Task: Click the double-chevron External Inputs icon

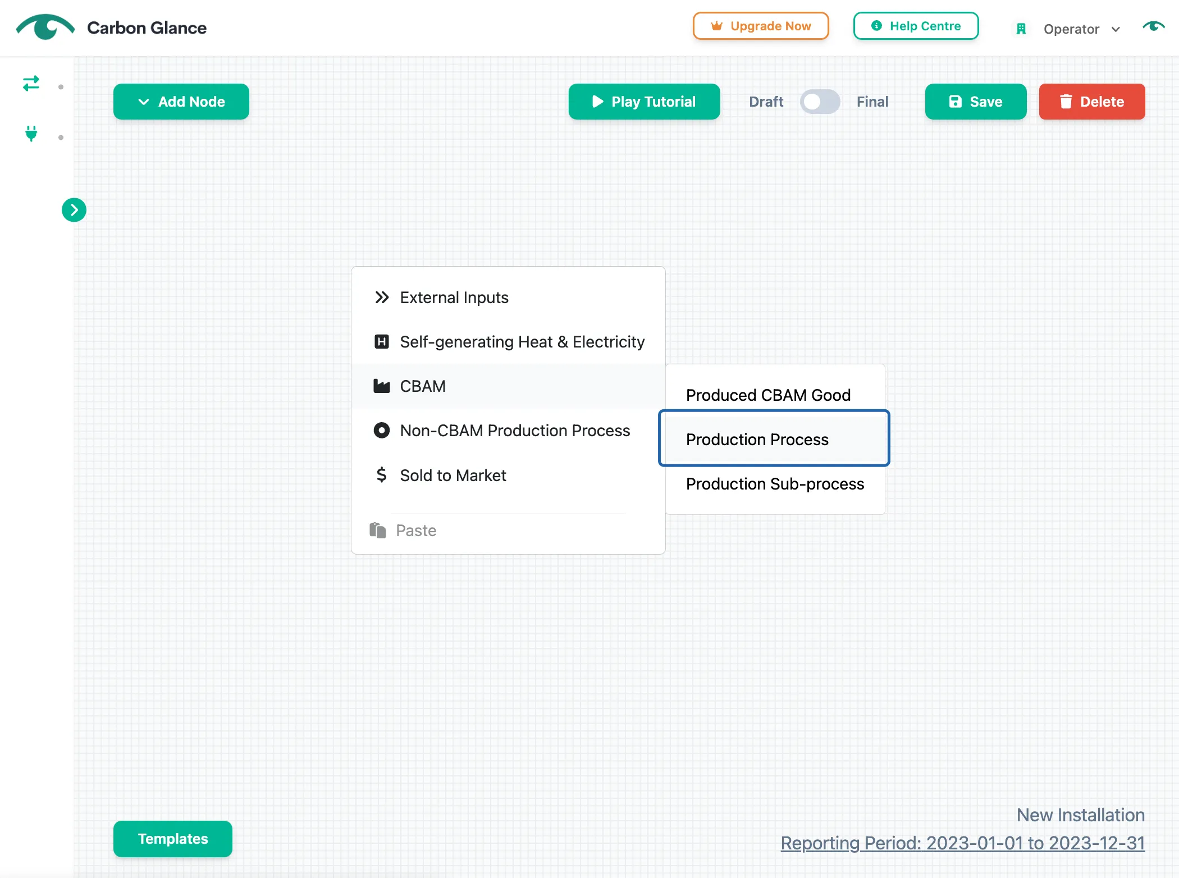Action: (x=382, y=298)
